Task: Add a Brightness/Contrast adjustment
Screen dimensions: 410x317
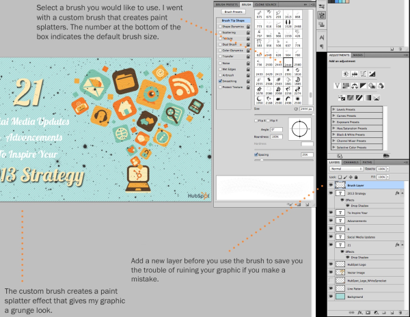Action: coord(346,74)
